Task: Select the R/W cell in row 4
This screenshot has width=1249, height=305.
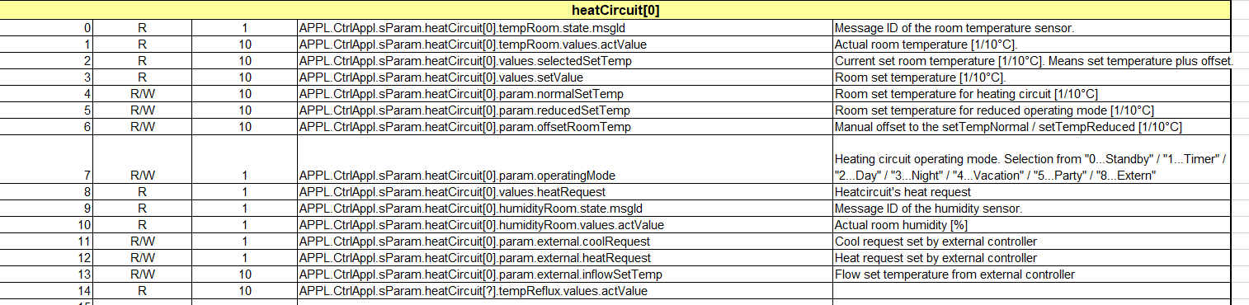Action: coord(143,94)
